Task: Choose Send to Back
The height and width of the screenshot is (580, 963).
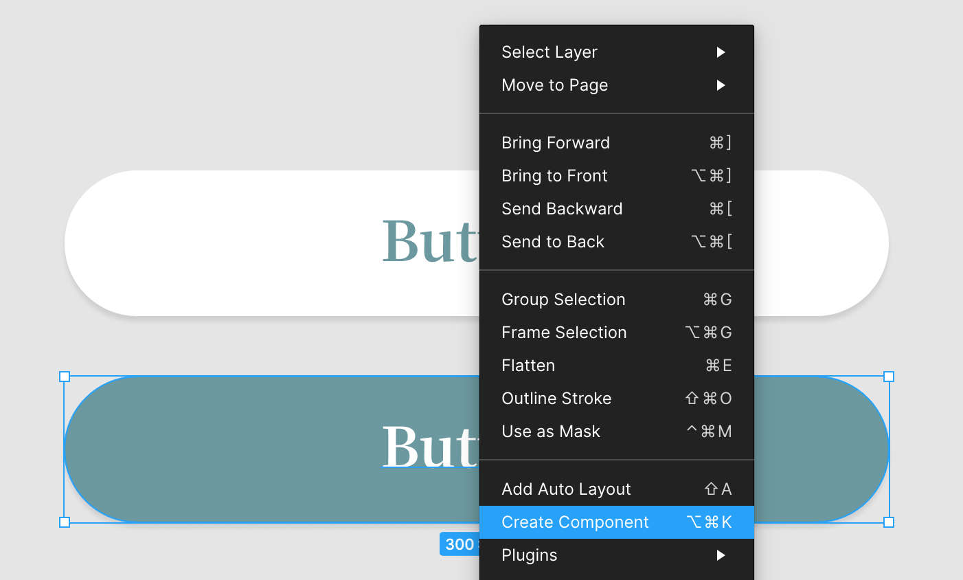Action: (553, 242)
